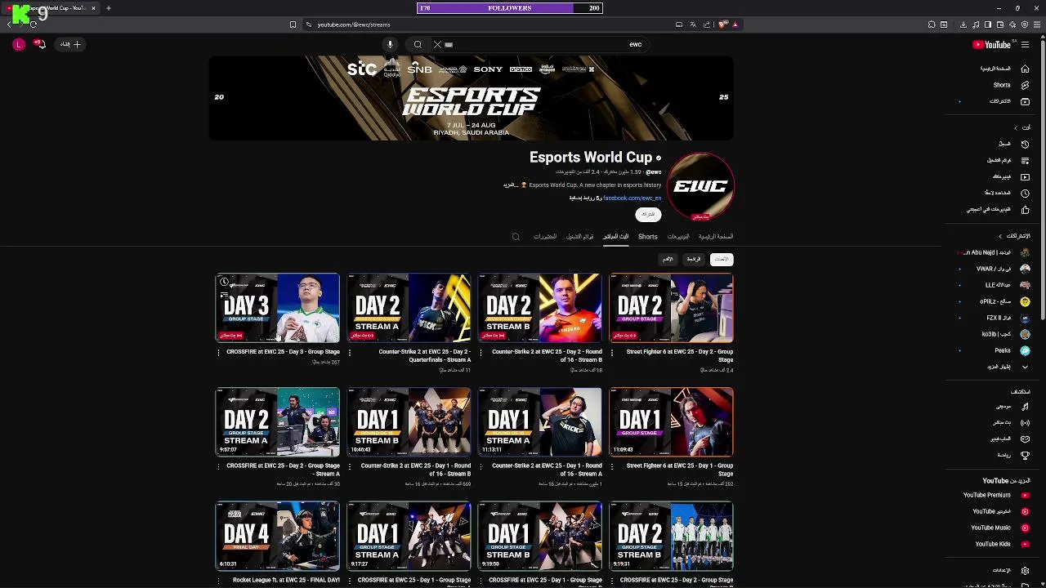Open Playlists icon in sidebar

click(1025, 160)
